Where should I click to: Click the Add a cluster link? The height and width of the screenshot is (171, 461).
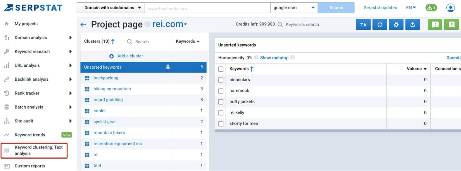coord(130,56)
